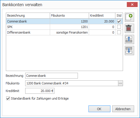The width and height of the screenshot is (140, 118).
Task: Click the 20.000 Kreditlimit cell in table
Action: pyautogui.click(x=102, y=21)
